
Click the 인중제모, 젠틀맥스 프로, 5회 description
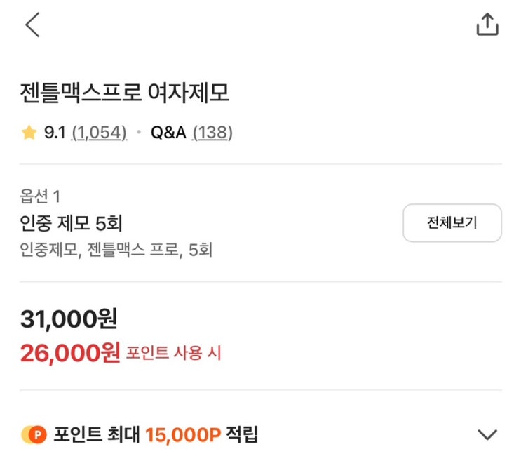116,249
